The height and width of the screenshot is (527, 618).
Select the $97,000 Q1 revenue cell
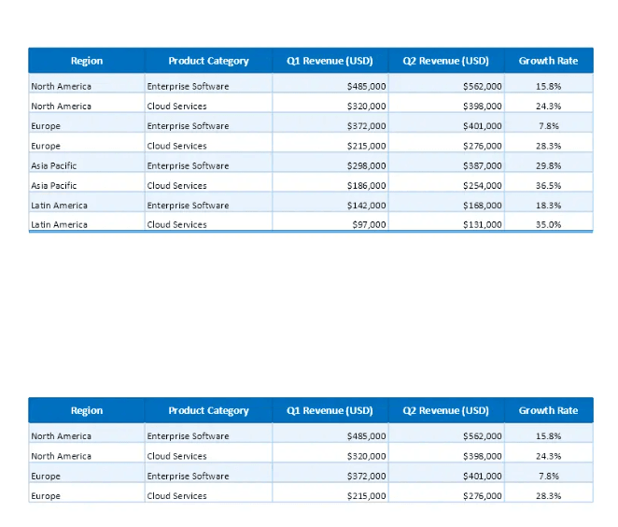pyautogui.click(x=330, y=221)
